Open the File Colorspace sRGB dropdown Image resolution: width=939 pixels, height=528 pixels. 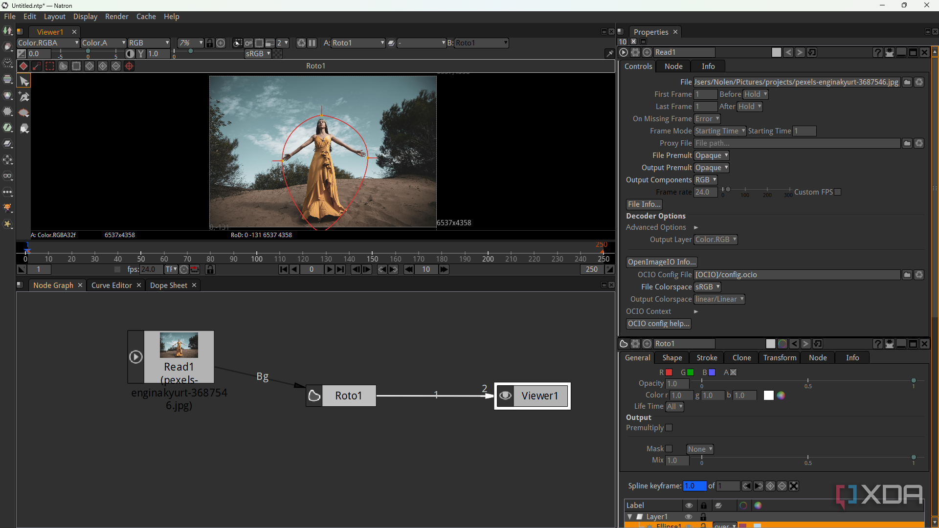[707, 287]
